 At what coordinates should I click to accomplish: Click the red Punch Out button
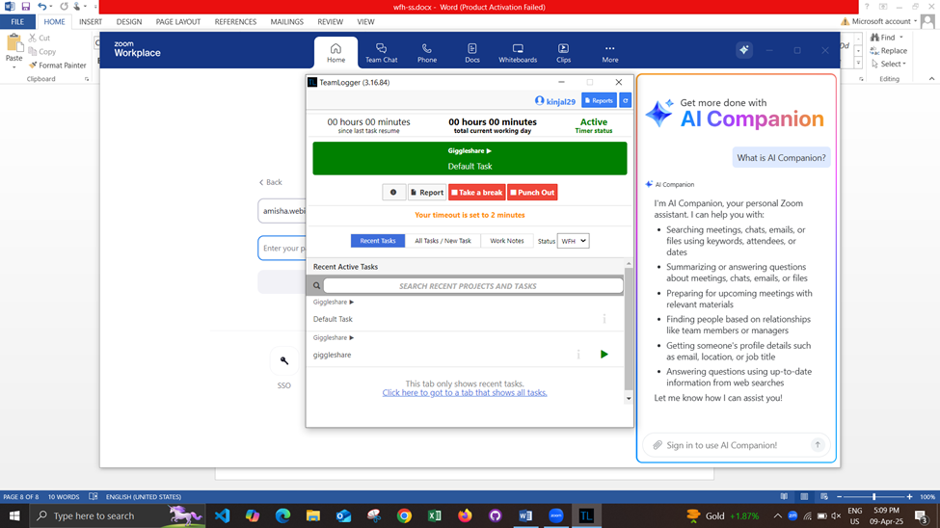click(x=532, y=193)
